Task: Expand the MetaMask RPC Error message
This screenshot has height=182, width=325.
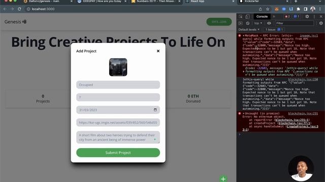Action: [x=244, y=36]
